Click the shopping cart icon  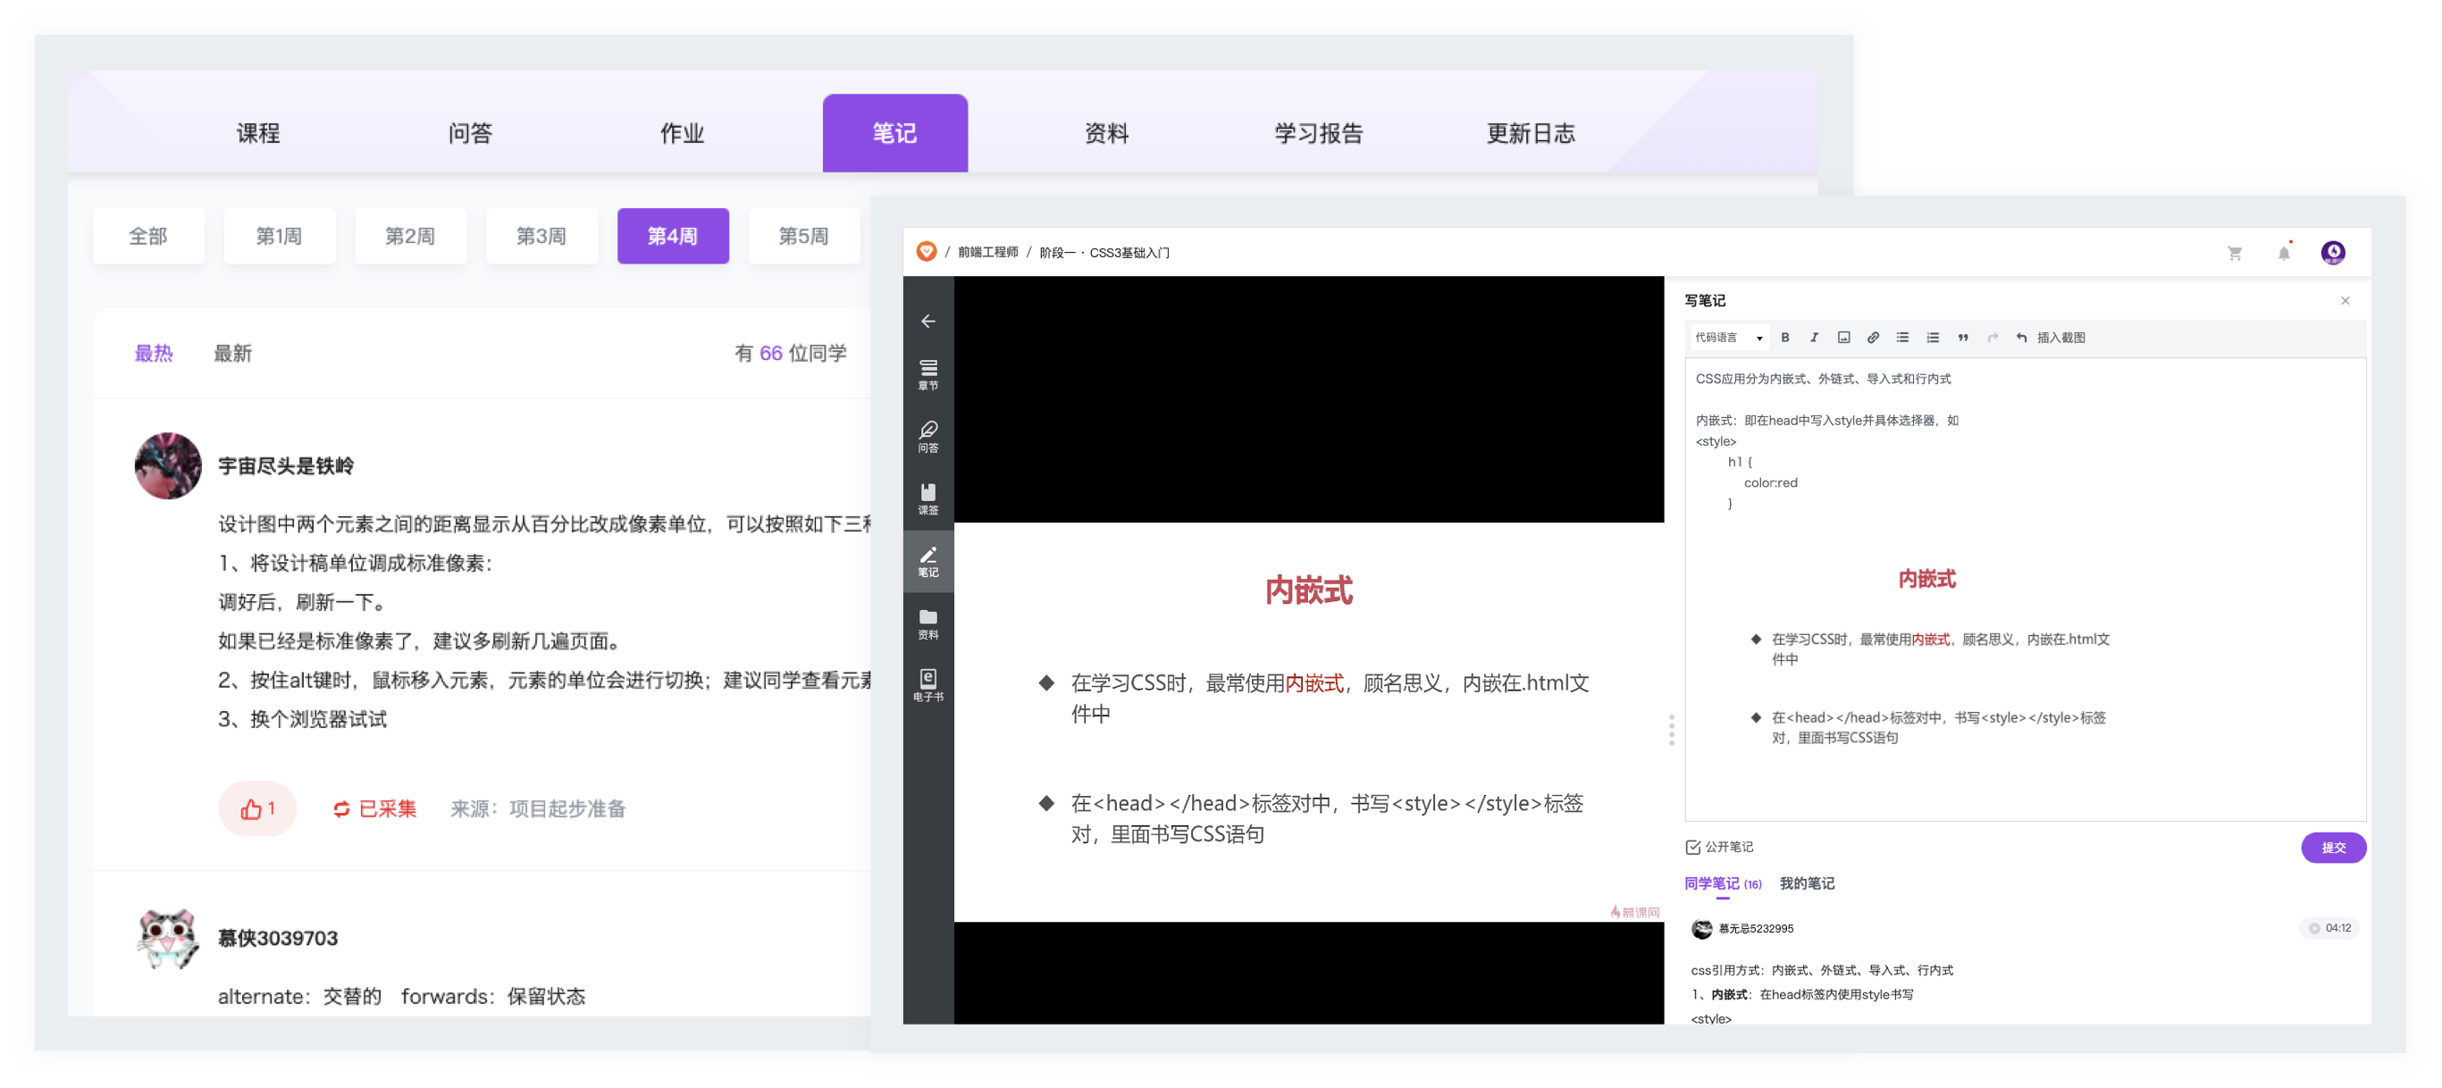click(2235, 253)
